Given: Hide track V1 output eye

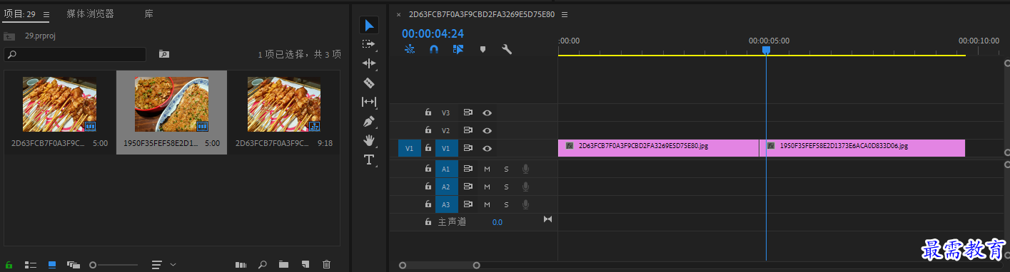Looking at the screenshot, I should pyautogui.click(x=487, y=148).
